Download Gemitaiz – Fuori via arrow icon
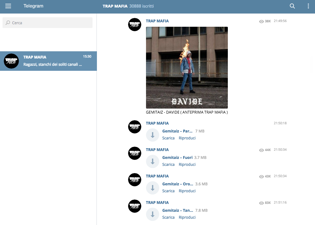Viewport: 315px width, 225px height. (153, 161)
